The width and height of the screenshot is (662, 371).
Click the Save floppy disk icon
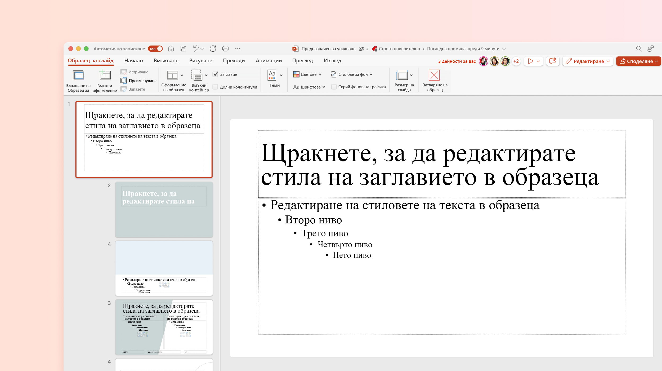coord(183,48)
